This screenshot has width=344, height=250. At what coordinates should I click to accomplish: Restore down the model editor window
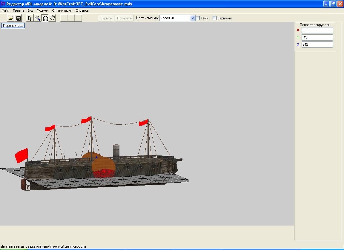333,4
